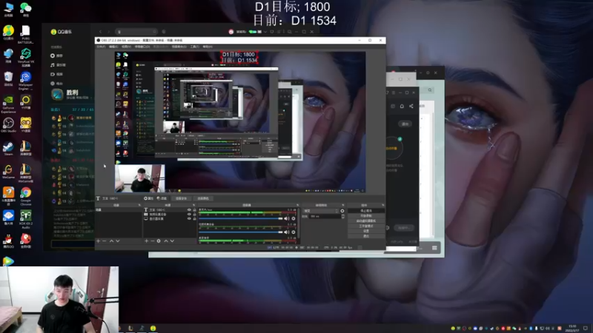Open Steam desktop shortcut
Image resolution: width=593 pixels, height=333 pixels.
click(x=8, y=148)
